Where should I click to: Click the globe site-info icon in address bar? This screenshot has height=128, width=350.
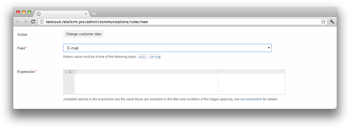[42, 22]
